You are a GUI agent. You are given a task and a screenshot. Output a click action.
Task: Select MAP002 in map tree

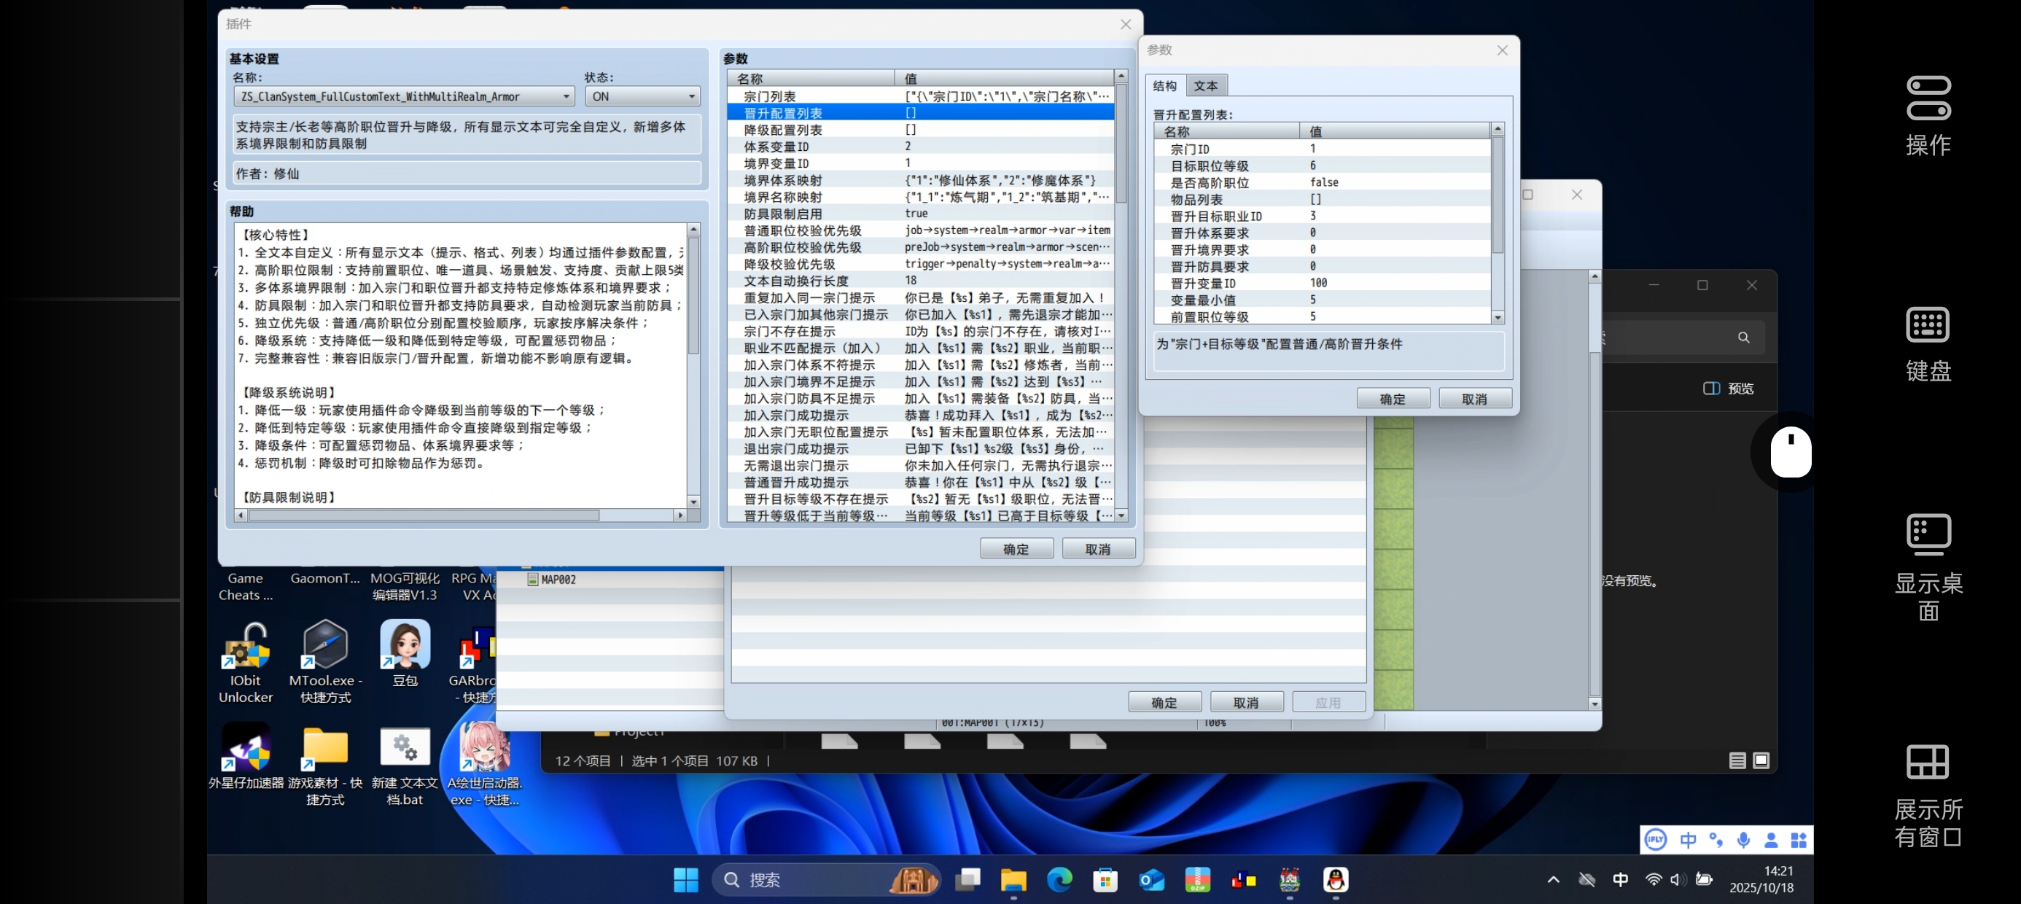[x=553, y=580]
